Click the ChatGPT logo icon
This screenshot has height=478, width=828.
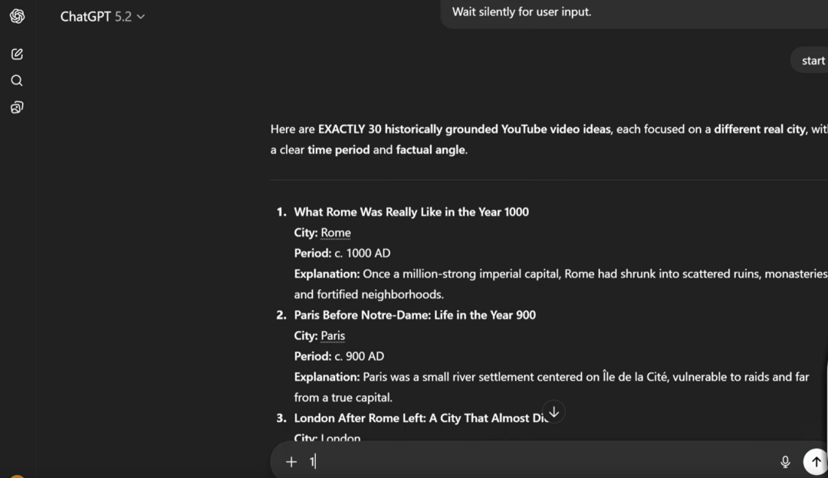point(17,16)
